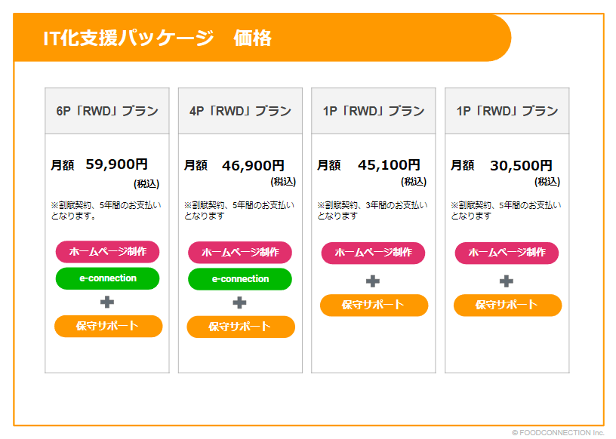Click the plus icon in 4P plan column

(x=239, y=302)
